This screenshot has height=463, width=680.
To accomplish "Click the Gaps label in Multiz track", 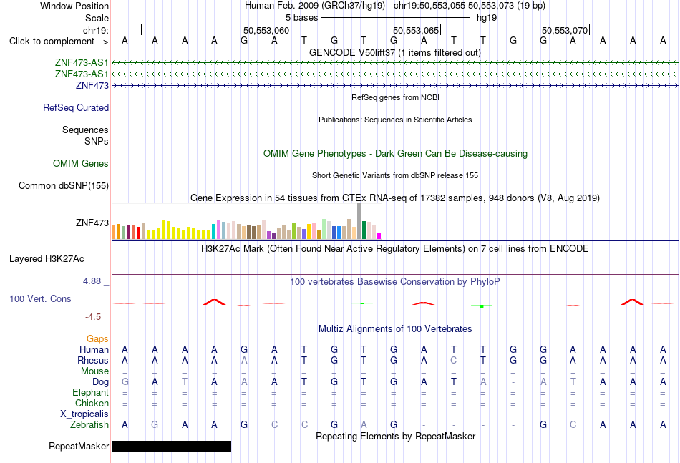I will coord(97,339).
